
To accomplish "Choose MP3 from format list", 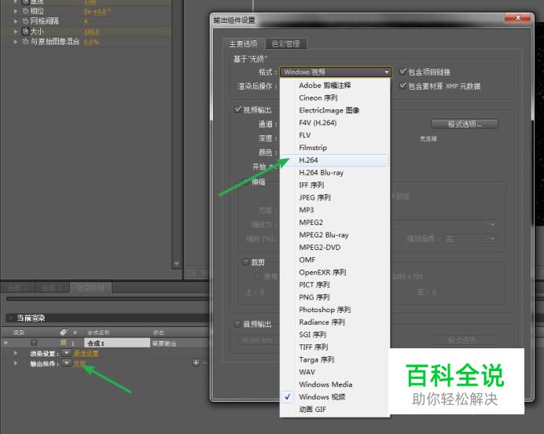I will (x=335, y=210).
